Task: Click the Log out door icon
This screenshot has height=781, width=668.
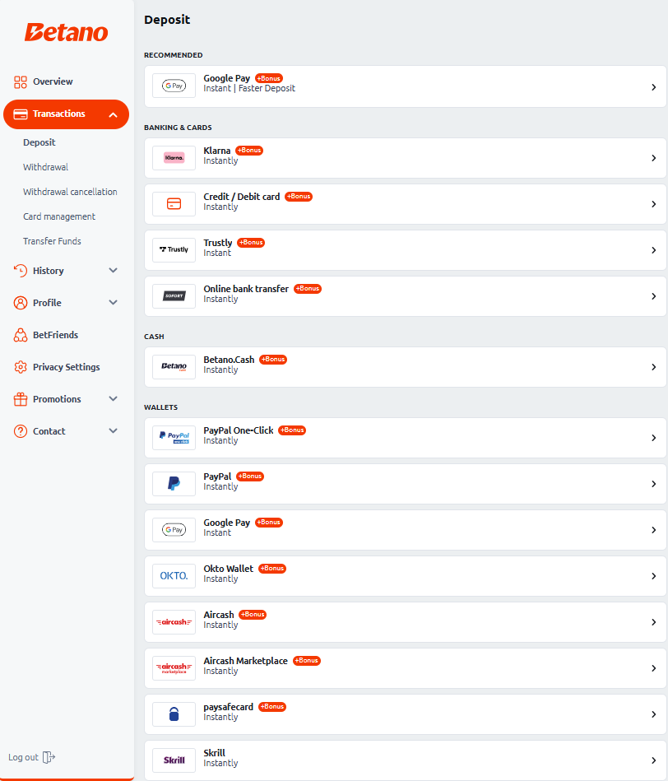Action: click(49, 757)
